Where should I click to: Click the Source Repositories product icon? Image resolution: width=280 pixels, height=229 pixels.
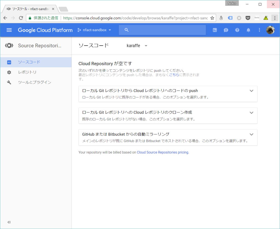[x=9, y=46]
